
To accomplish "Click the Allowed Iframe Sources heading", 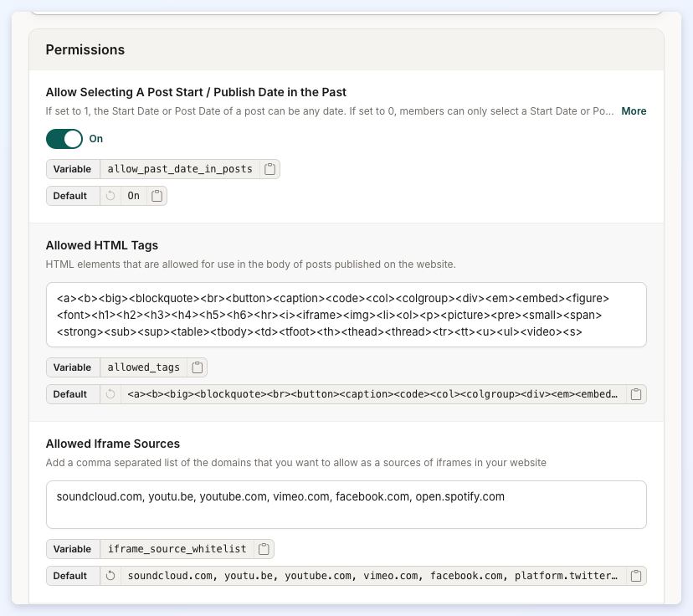I will click(x=113, y=444).
